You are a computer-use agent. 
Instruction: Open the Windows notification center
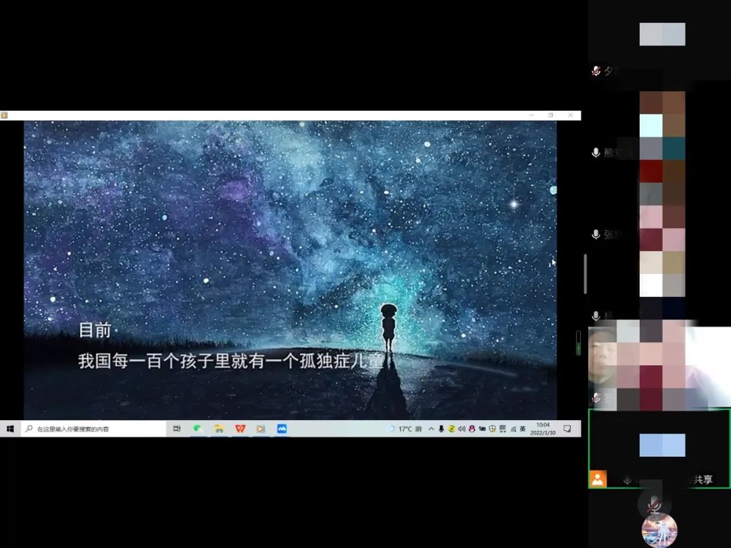(567, 429)
